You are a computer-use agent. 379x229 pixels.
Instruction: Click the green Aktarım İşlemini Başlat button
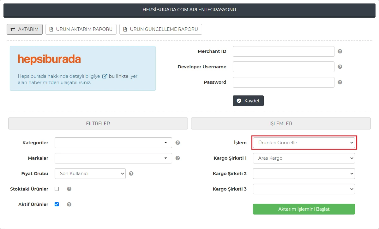click(304, 209)
